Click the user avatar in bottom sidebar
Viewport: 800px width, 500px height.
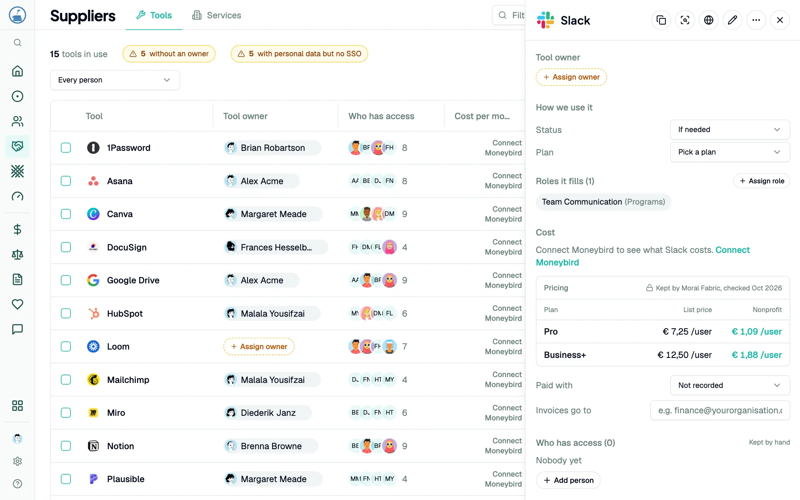17,438
